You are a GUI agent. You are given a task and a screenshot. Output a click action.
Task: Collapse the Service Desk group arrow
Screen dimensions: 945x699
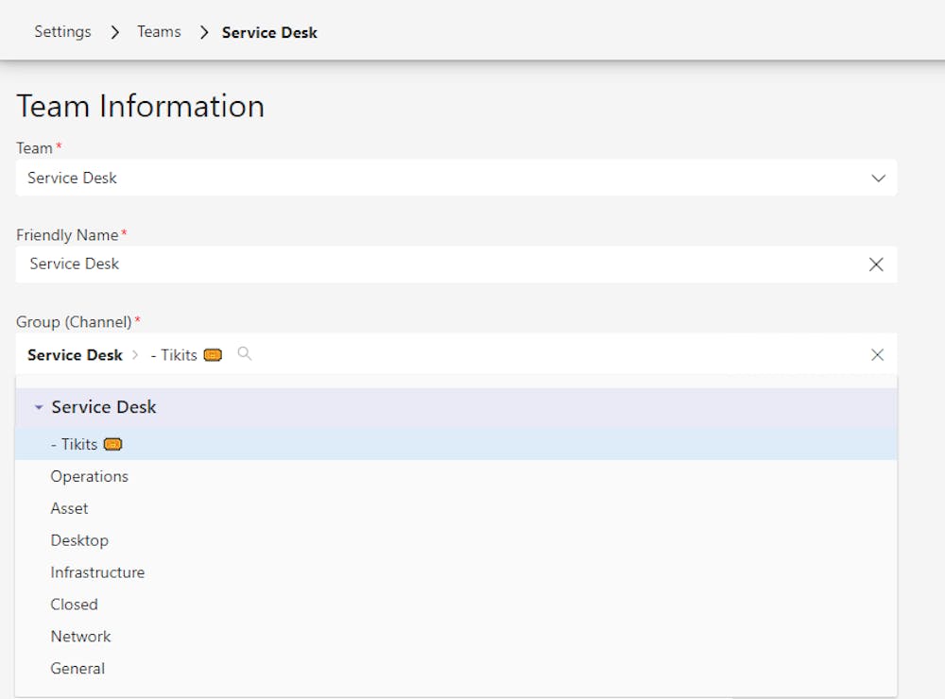click(39, 408)
